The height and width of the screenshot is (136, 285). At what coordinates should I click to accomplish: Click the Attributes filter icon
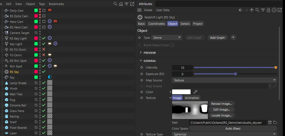pos(263,10)
